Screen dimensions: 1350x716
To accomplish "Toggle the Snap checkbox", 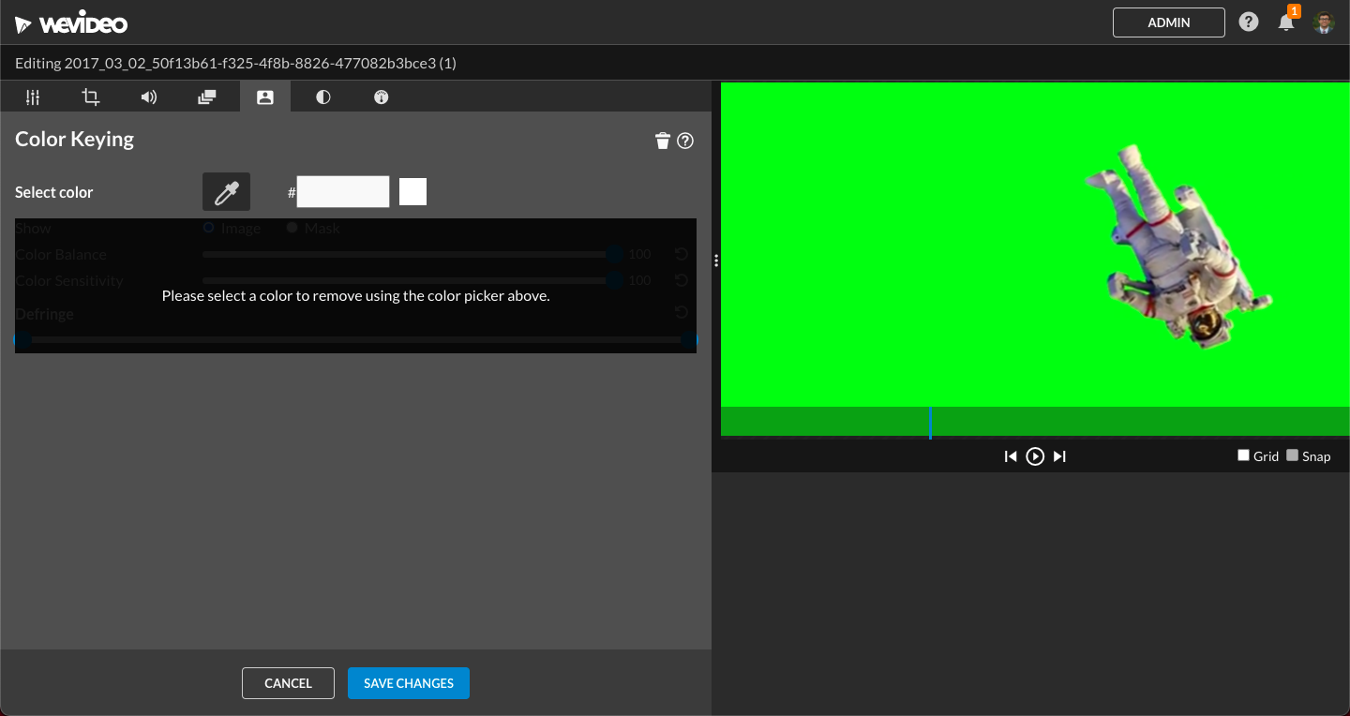I will coord(1293,455).
